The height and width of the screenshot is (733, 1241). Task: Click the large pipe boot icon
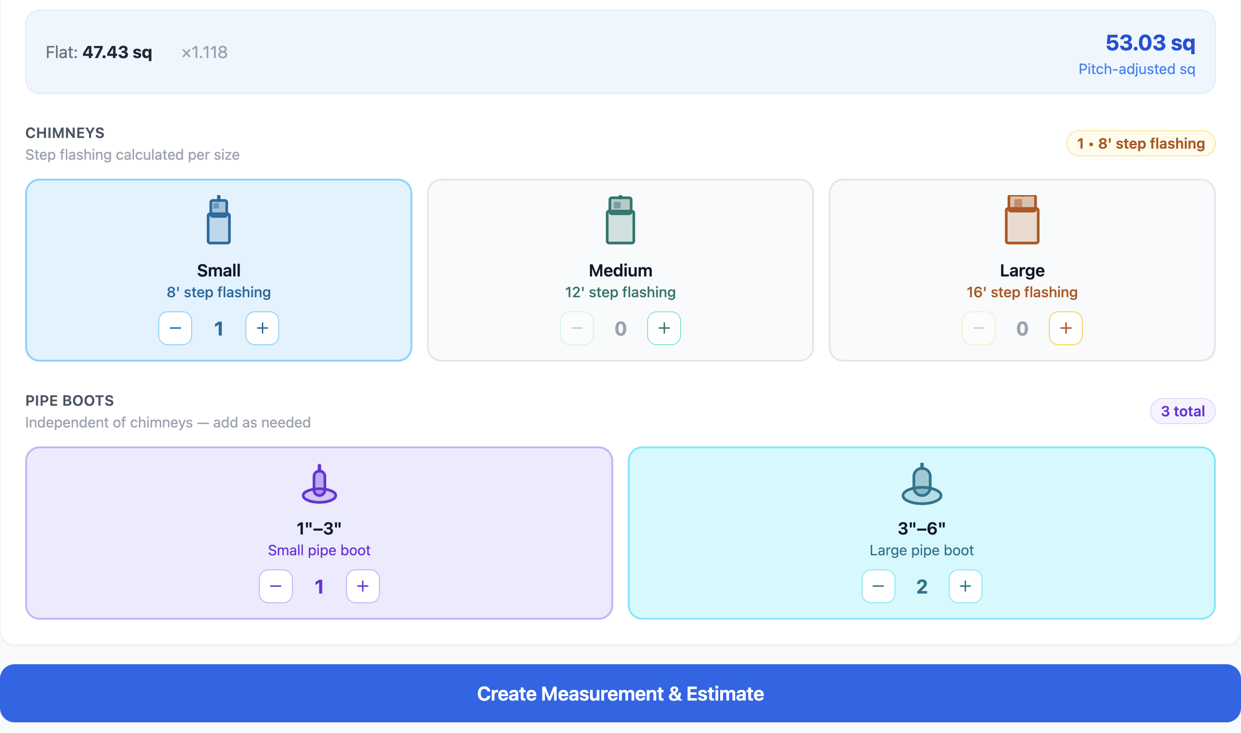click(921, 484)
